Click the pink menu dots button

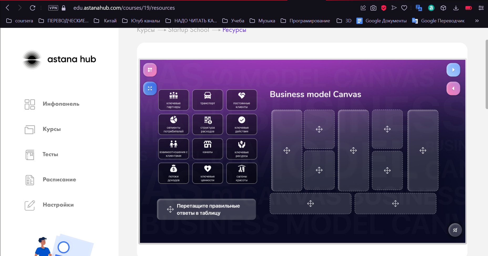pos(150,70)
